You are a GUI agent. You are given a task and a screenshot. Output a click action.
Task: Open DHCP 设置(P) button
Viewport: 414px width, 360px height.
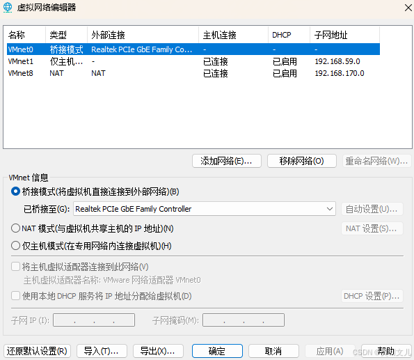(372, 296)
